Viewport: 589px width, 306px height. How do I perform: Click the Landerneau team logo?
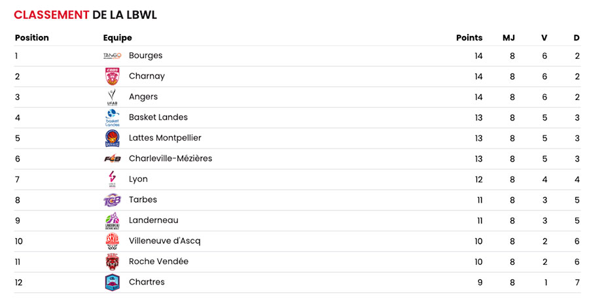113,220
